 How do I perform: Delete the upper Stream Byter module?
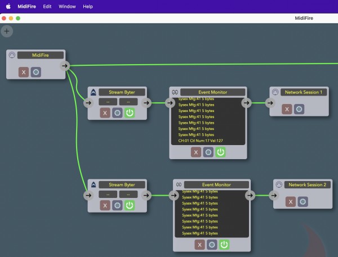105,113
